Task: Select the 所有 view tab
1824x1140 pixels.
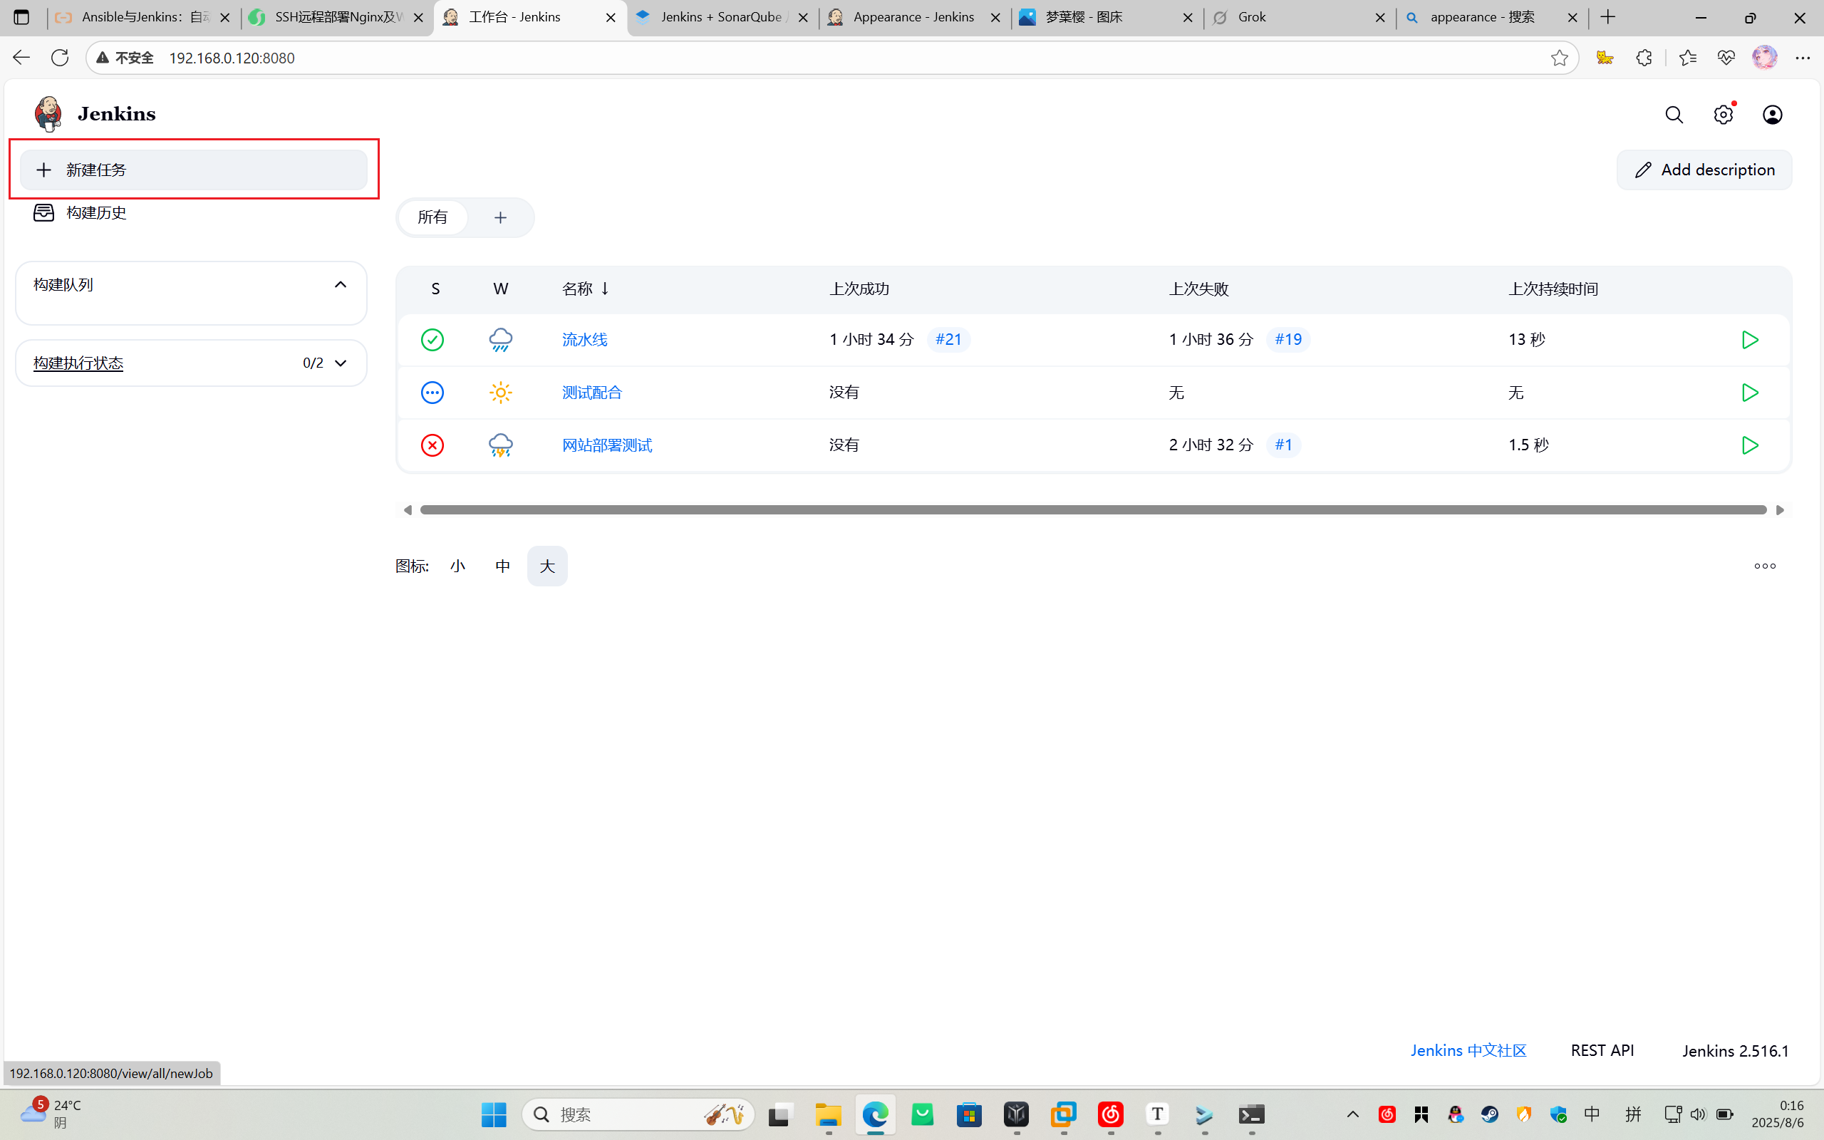Action: (432, 217)
